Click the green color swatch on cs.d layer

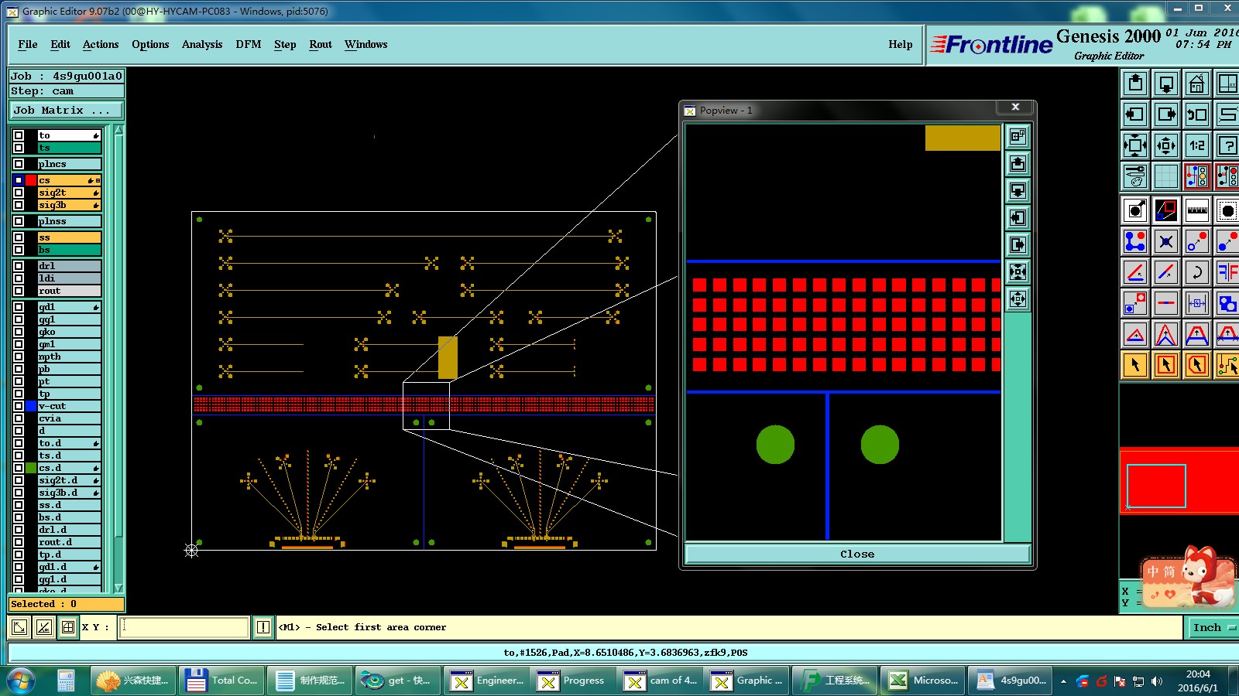[x=31, y=468]
